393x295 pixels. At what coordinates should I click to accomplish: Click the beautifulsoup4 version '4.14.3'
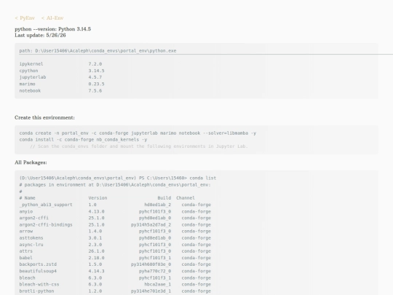click(x=97, y=271)
